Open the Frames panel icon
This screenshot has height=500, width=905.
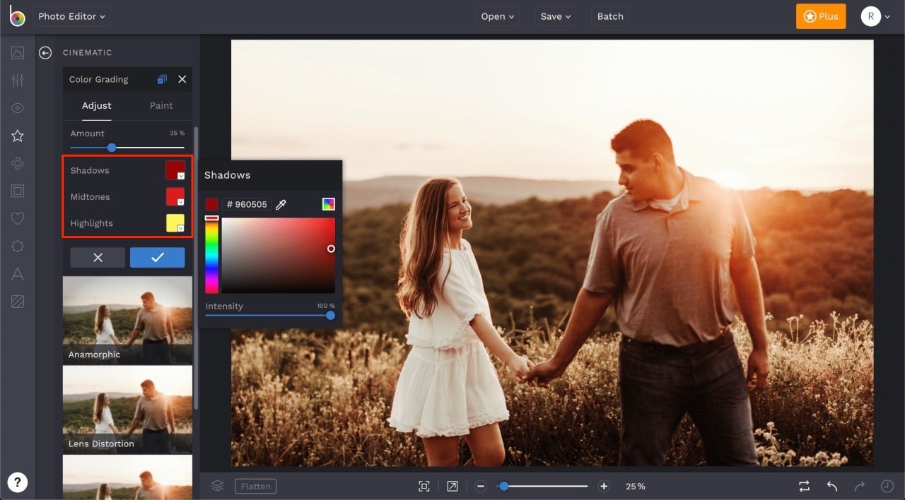[x=17, y=191]
